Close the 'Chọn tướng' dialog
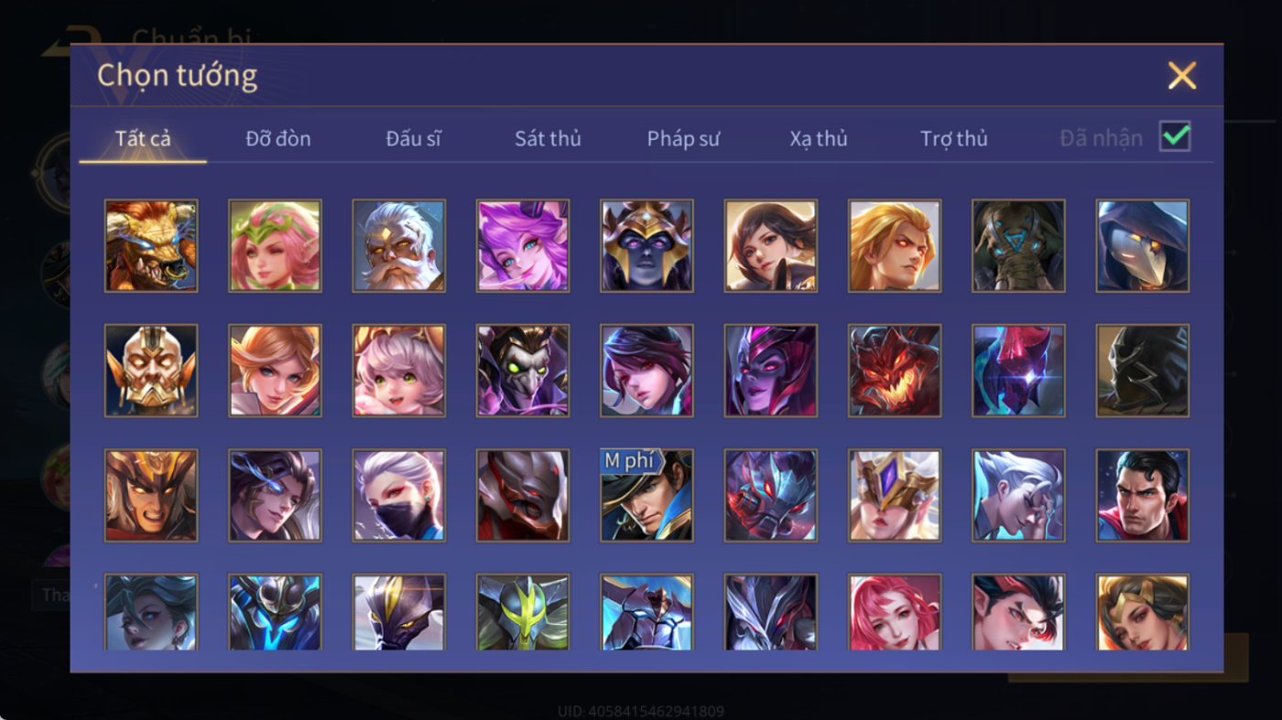The width and height of the screenshot is (1282, 720). coord(1182,75)
